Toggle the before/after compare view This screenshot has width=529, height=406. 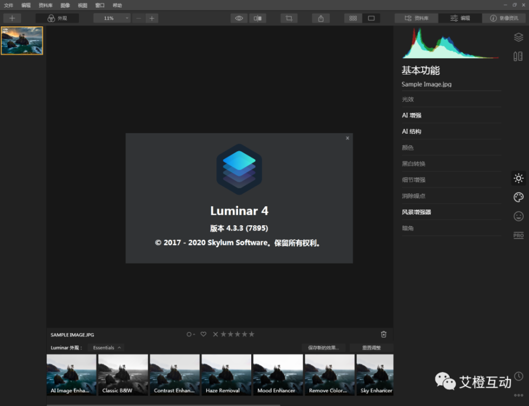click(x=258, y=18)
